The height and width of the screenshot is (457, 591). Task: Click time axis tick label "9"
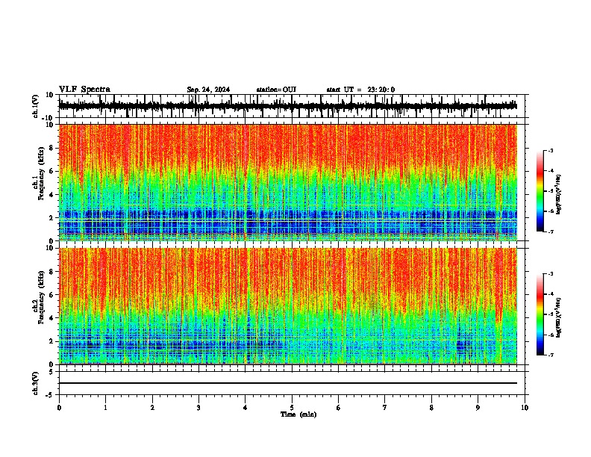tap(478, 408)
